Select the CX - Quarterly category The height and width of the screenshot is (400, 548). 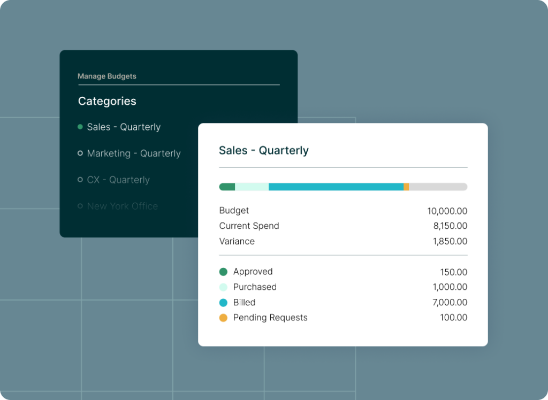point(118,180)
